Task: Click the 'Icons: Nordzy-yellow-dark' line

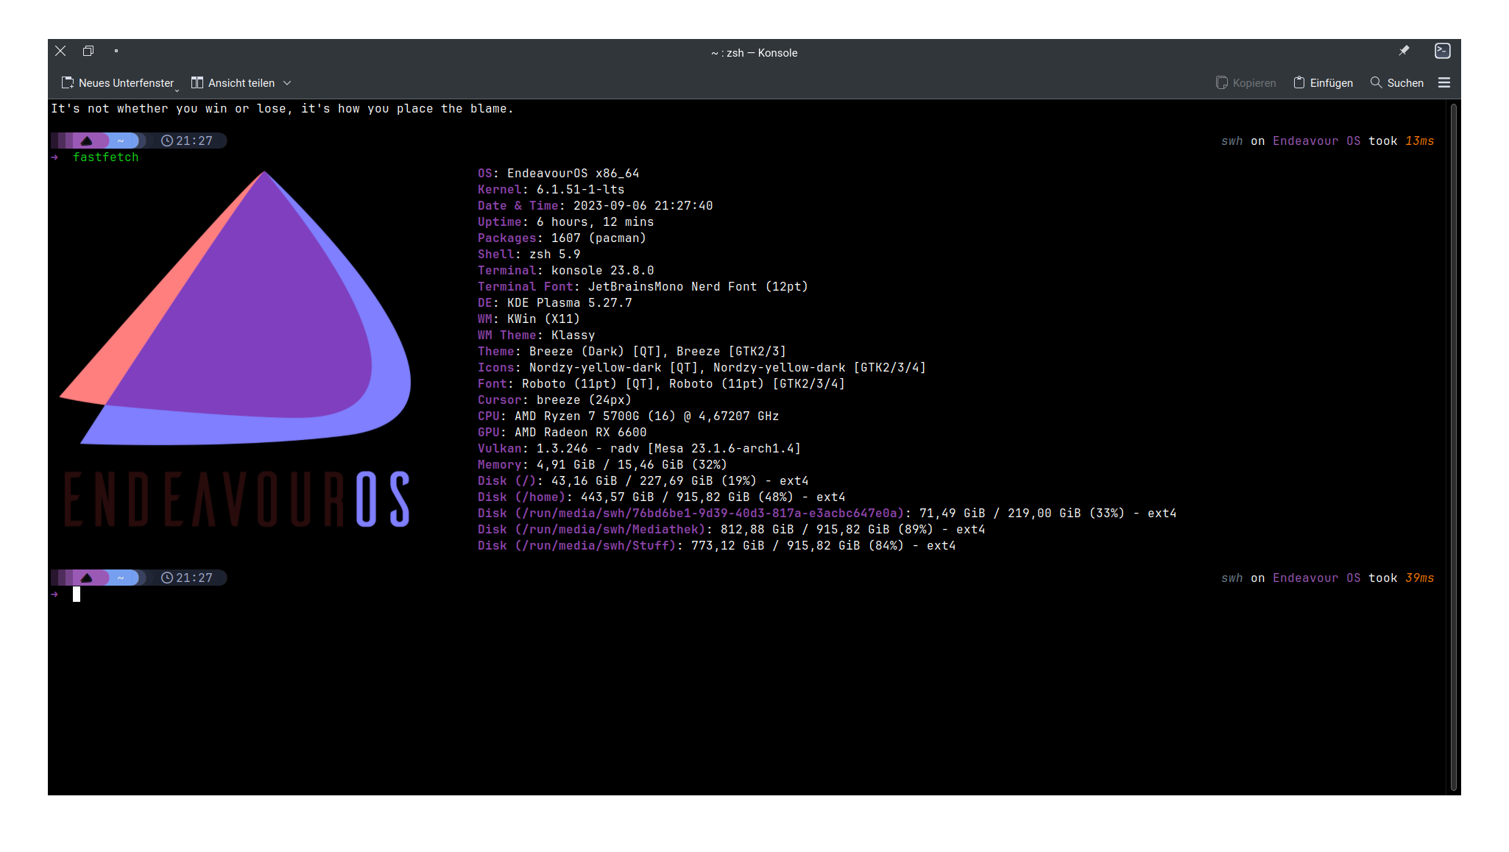Action: (x=702, y=368)
